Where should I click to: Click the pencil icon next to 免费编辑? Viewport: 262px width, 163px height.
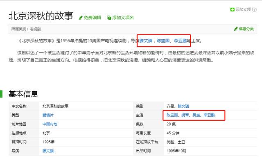pyautogui.click(x=81, y=18)
